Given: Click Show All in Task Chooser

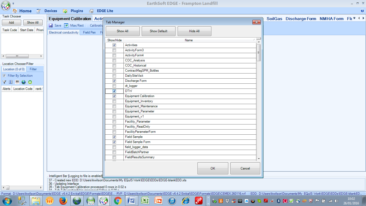Looking at the screenshot, I should (x=33, y=23).
